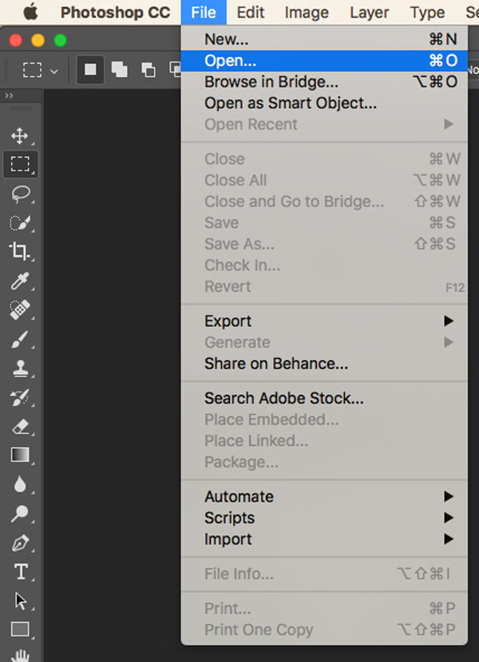Select the Dodge tool
This screenshot has height=662, width=479.
[x=20, y=513]
